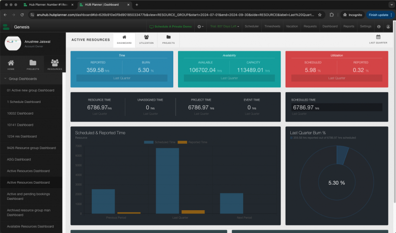Open the user profile icon in top bar
Screen dimensions: 396x233
(x=388, y=27)
